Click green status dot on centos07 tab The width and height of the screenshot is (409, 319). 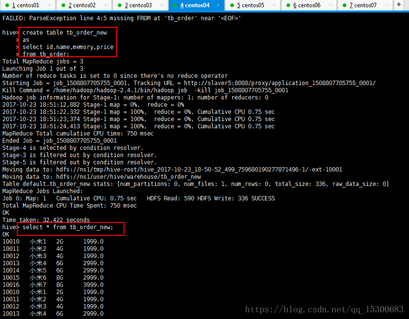[344, 5]
